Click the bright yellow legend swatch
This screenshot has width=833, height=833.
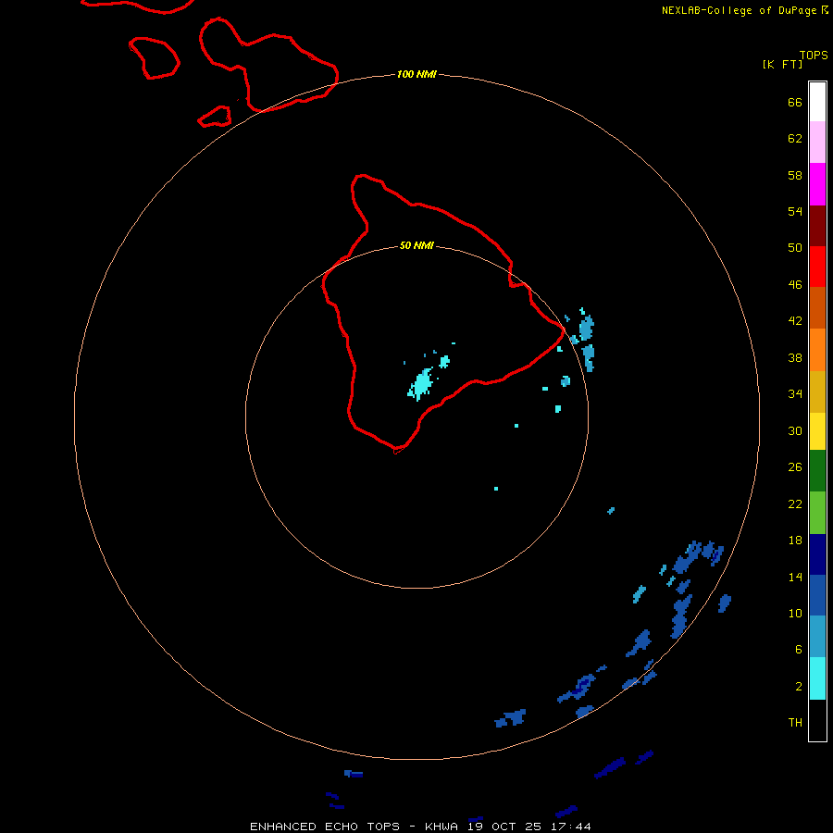tap(817, 431)
